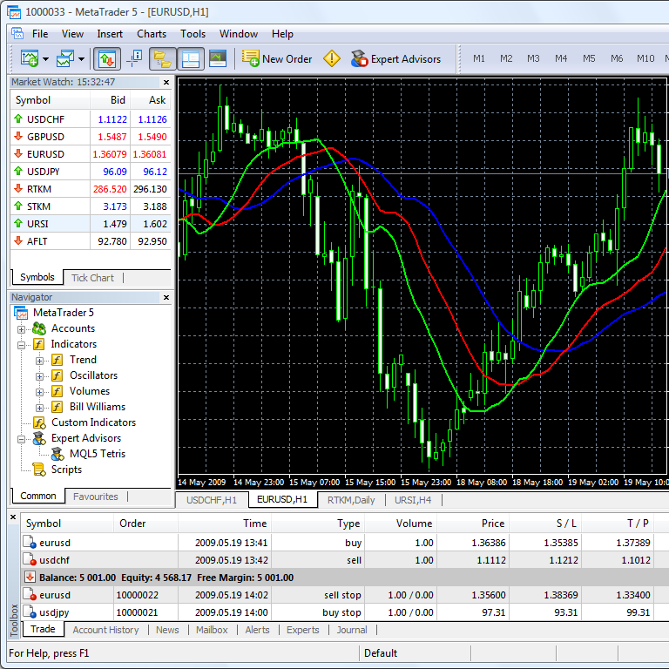Open the Charts menu
Screen dimensions: 669x669
click(152, 34)
